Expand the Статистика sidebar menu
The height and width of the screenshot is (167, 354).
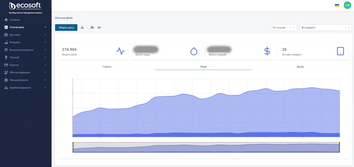point(26,27)
